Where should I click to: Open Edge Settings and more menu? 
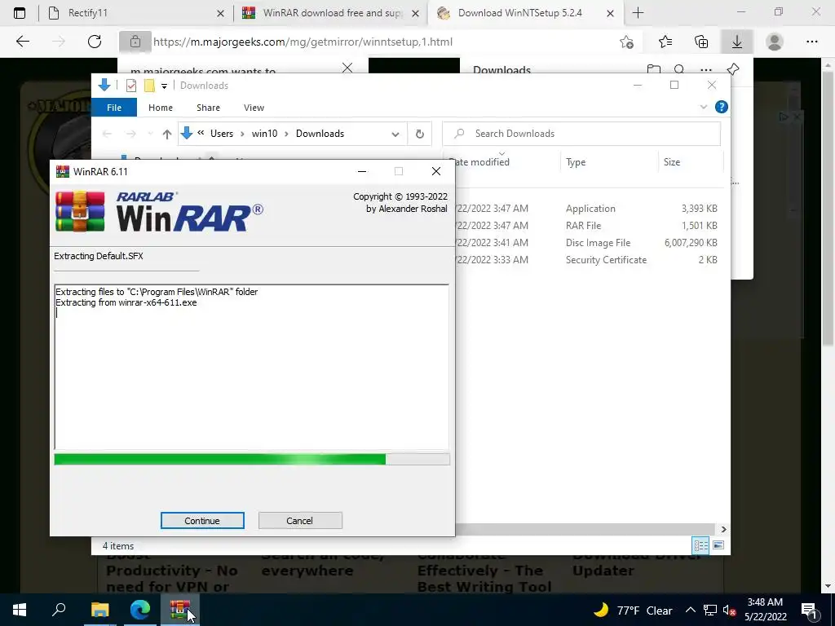click(811, 42)
